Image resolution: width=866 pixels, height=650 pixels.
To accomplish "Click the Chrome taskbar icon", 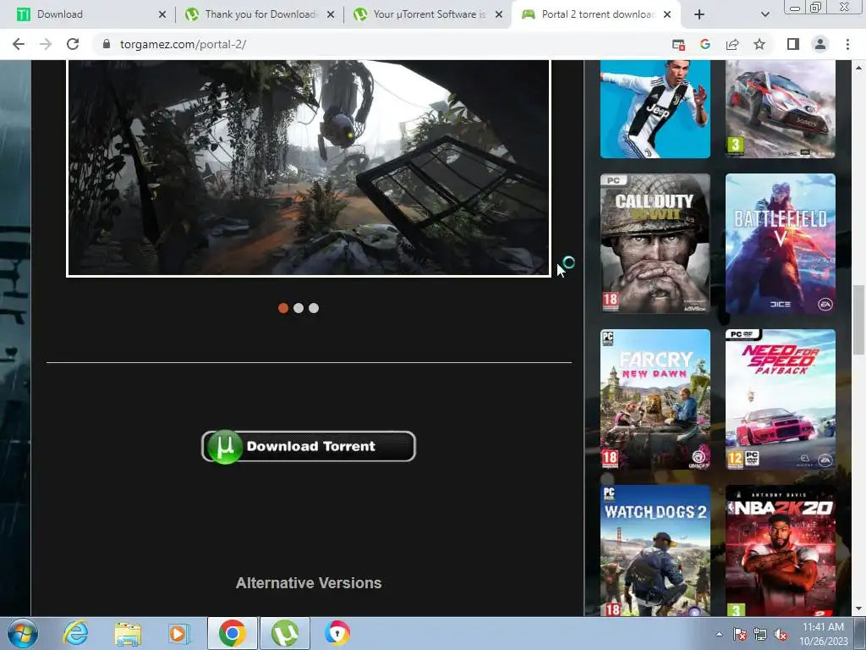I will (x=233, y=633).
